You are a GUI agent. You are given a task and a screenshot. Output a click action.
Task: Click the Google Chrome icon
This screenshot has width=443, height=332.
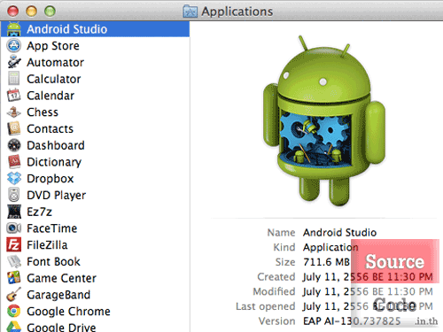[x=14, y=312]
